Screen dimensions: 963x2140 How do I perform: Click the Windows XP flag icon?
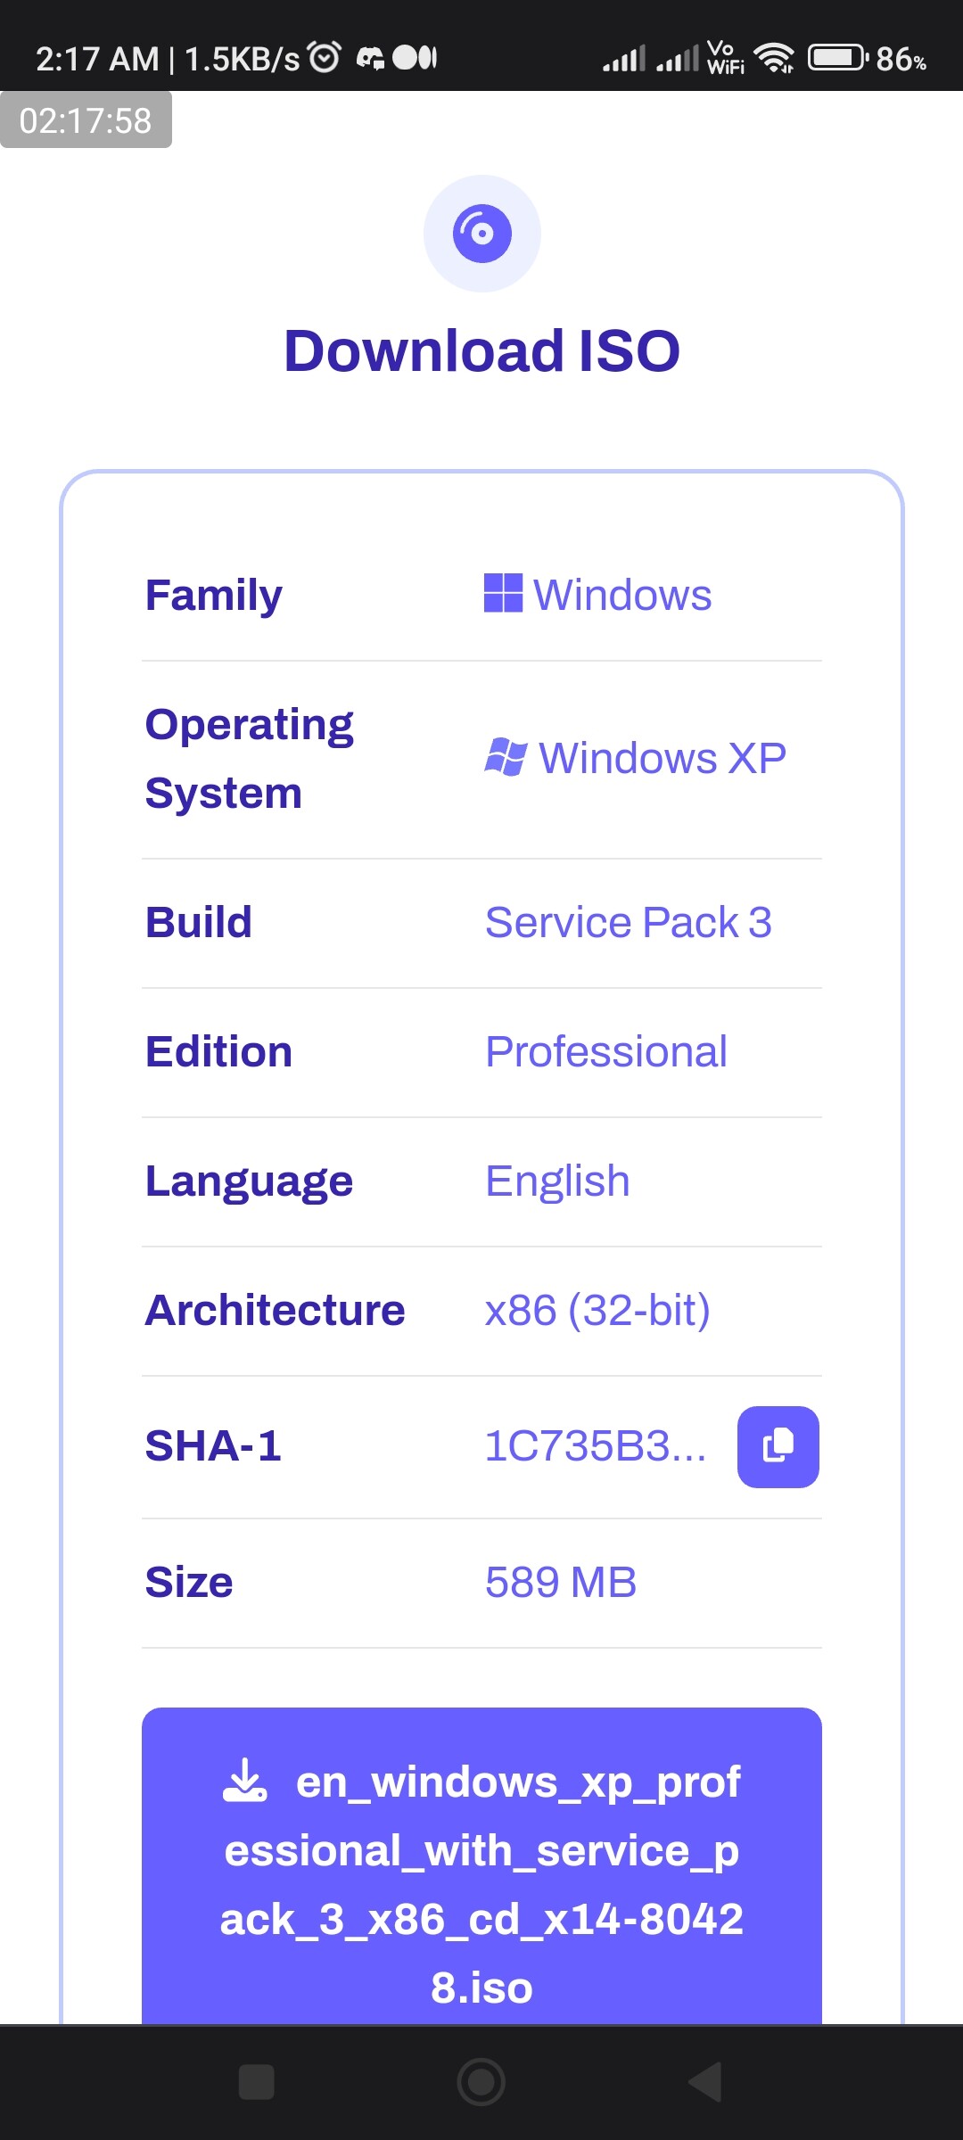[x=506, y=758]
